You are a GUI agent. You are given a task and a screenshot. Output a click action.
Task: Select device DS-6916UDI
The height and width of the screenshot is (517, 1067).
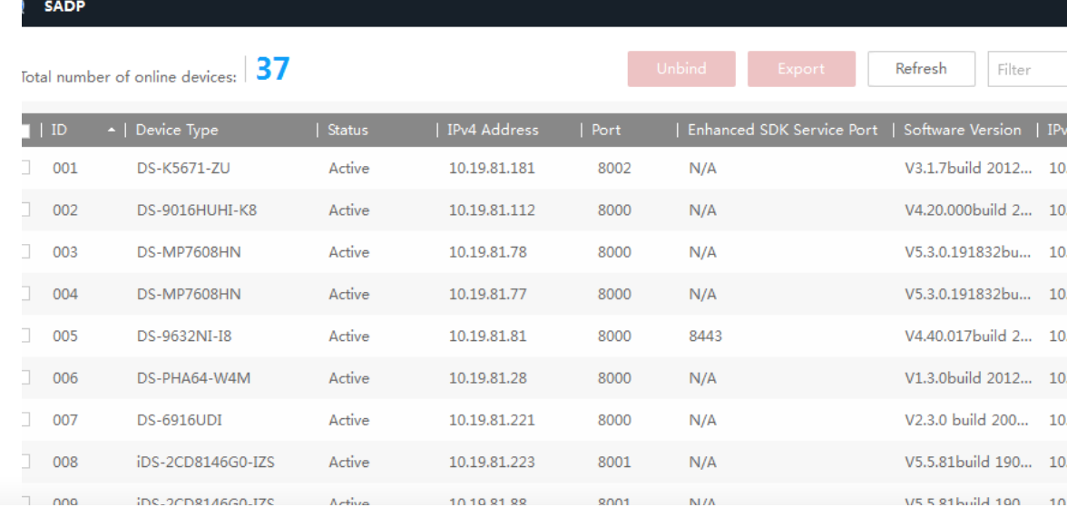[179, 421]
